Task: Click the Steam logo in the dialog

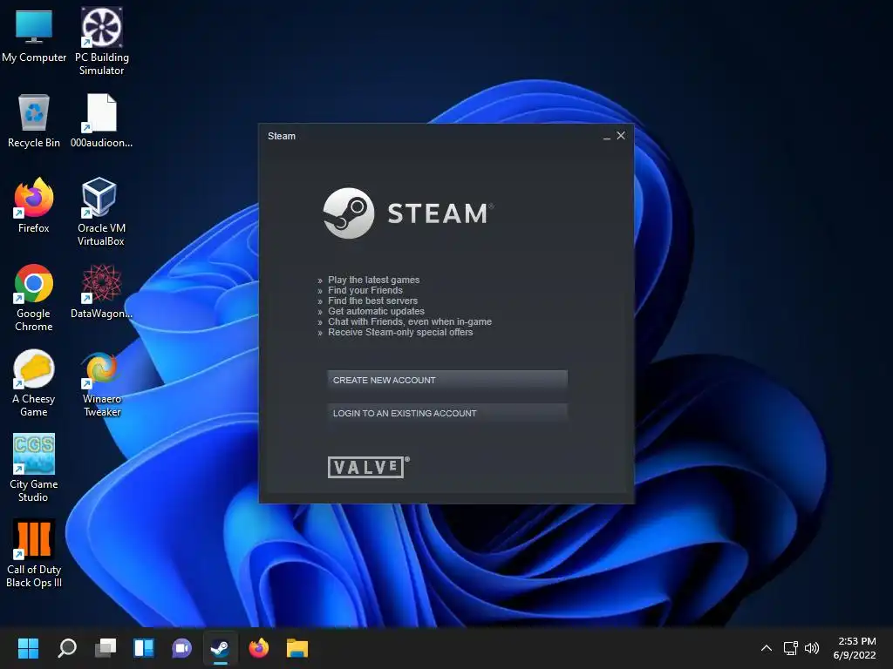Action: coord(408,213)
